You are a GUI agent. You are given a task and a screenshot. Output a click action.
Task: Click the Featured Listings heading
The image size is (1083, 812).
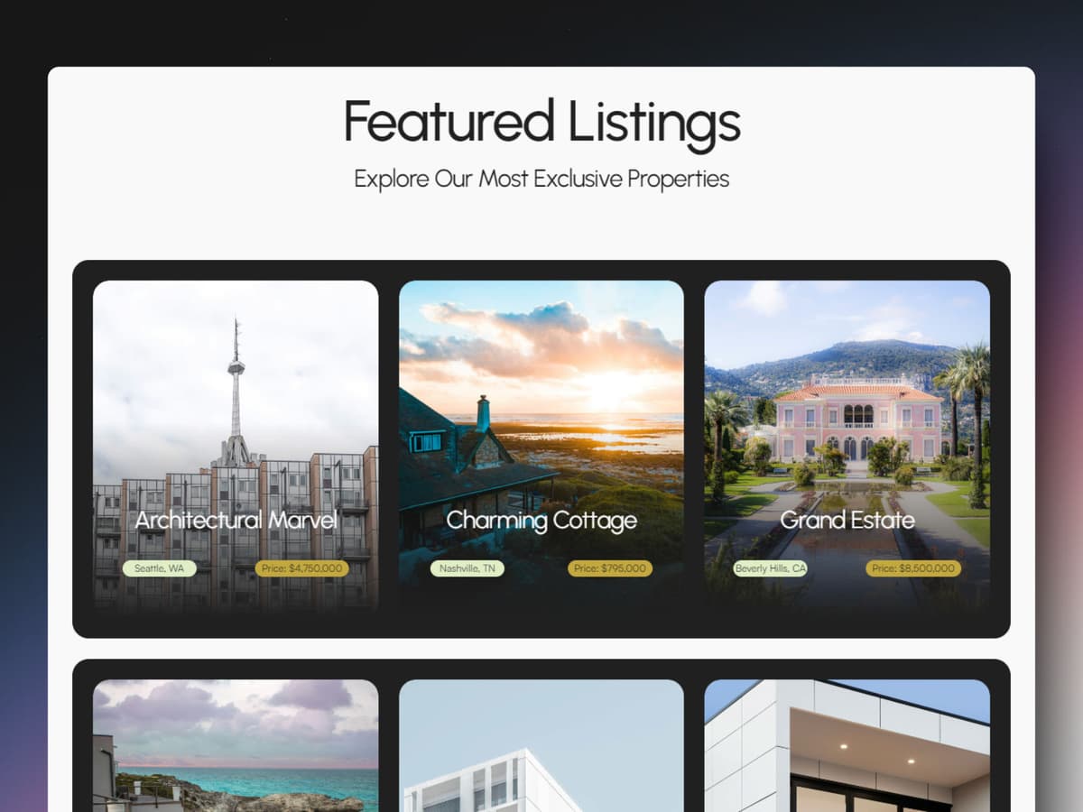click(x=541, y=121)
